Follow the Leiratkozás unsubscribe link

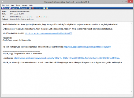(x=67, y=58)
